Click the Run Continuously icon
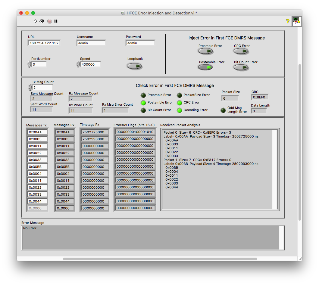Screen dimensions: 319x285 pos(42,21)
